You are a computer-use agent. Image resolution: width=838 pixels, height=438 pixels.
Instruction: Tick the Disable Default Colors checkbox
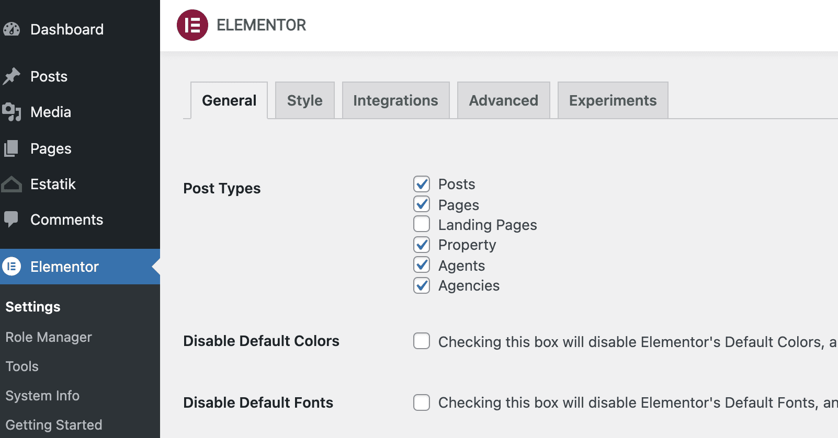pos(422,341)
